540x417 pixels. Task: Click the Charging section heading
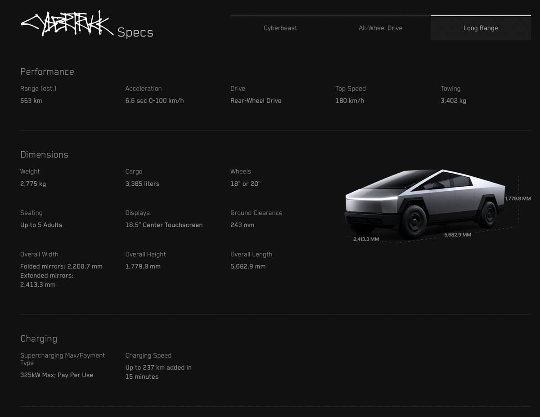(x=39, y=339)
